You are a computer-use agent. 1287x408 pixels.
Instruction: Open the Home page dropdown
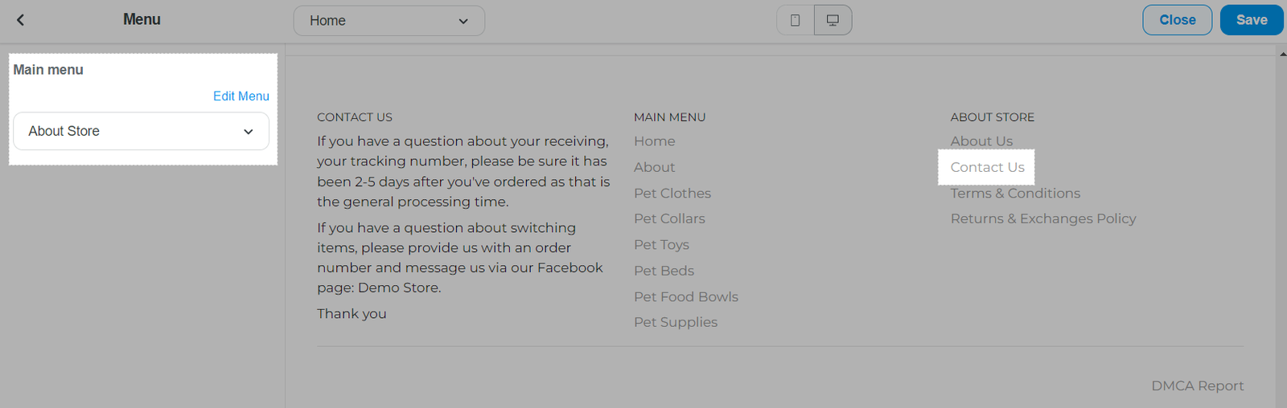coord(389,21)
